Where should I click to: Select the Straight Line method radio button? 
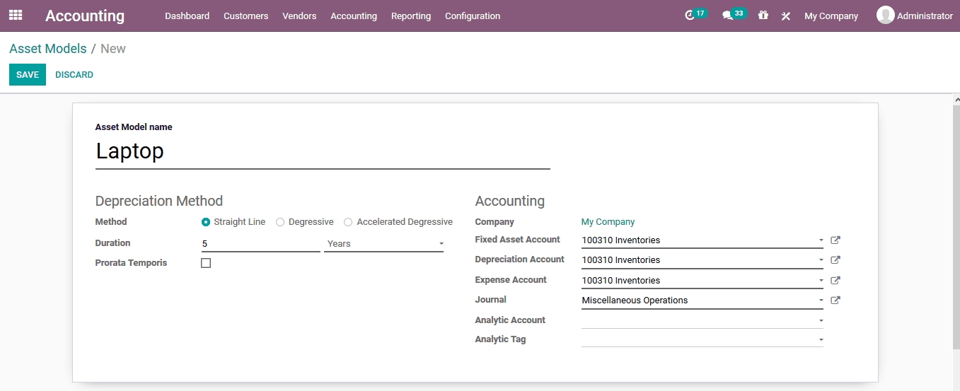tap(206, 222)
